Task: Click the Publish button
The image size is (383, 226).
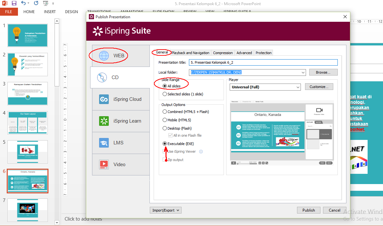Action: tap(309, 210)
